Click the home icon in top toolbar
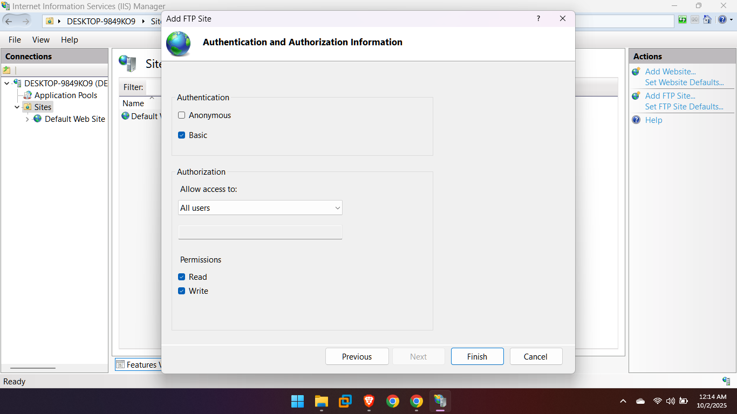The width and height of the screenshot is (737, 414). (x=707, y=20)
